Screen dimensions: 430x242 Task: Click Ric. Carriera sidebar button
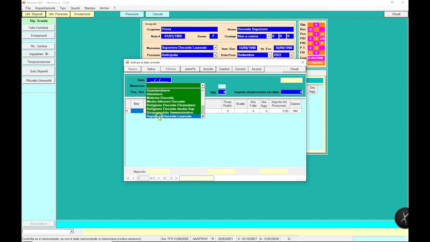(x=39, y=46)
